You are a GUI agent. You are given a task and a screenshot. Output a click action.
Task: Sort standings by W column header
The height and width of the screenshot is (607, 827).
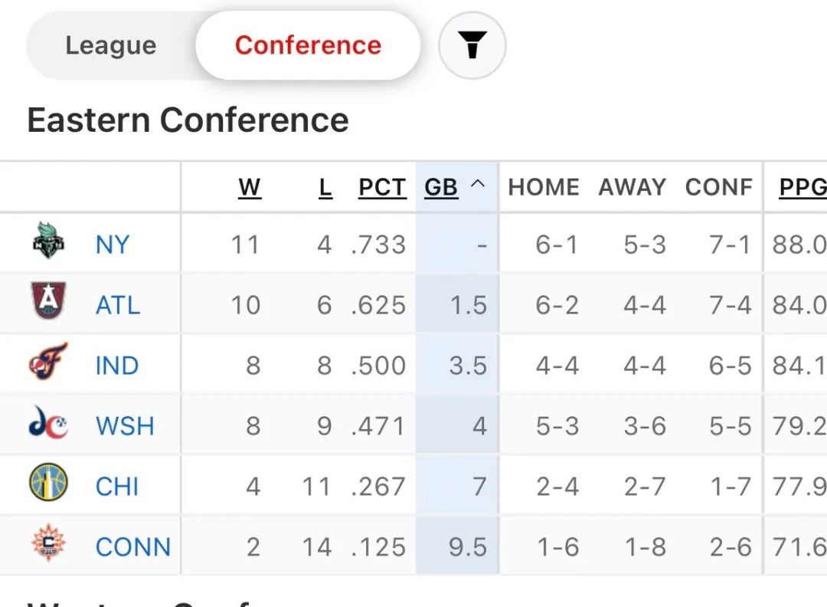point(250,186)
